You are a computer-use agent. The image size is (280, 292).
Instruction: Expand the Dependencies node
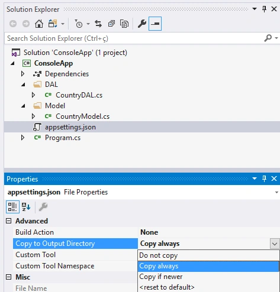point(22,74)
